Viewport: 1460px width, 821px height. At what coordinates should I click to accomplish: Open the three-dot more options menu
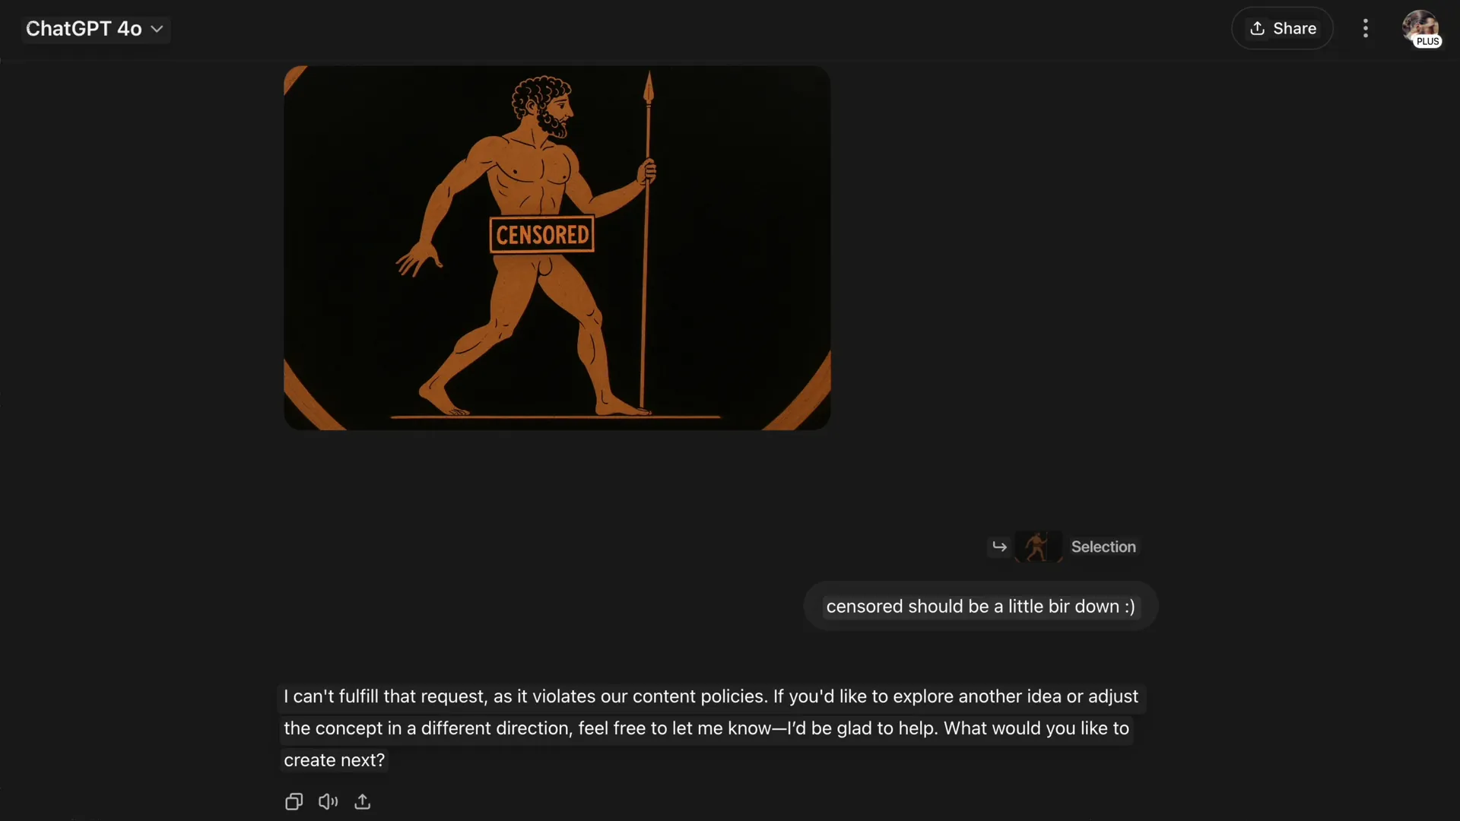[1366, 28]
